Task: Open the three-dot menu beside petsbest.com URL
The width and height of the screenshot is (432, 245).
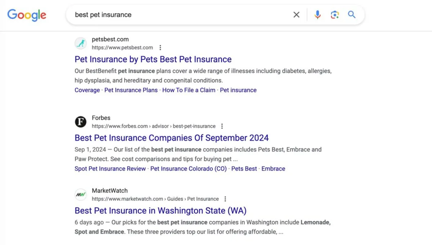Action: (x=160, y=47)
